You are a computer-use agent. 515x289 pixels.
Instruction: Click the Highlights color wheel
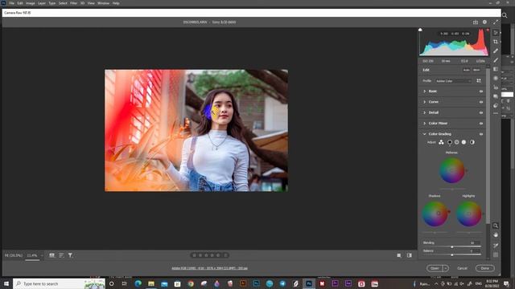468,214
